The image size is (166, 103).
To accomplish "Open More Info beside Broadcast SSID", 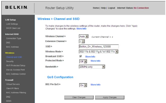I will (90, 57).
